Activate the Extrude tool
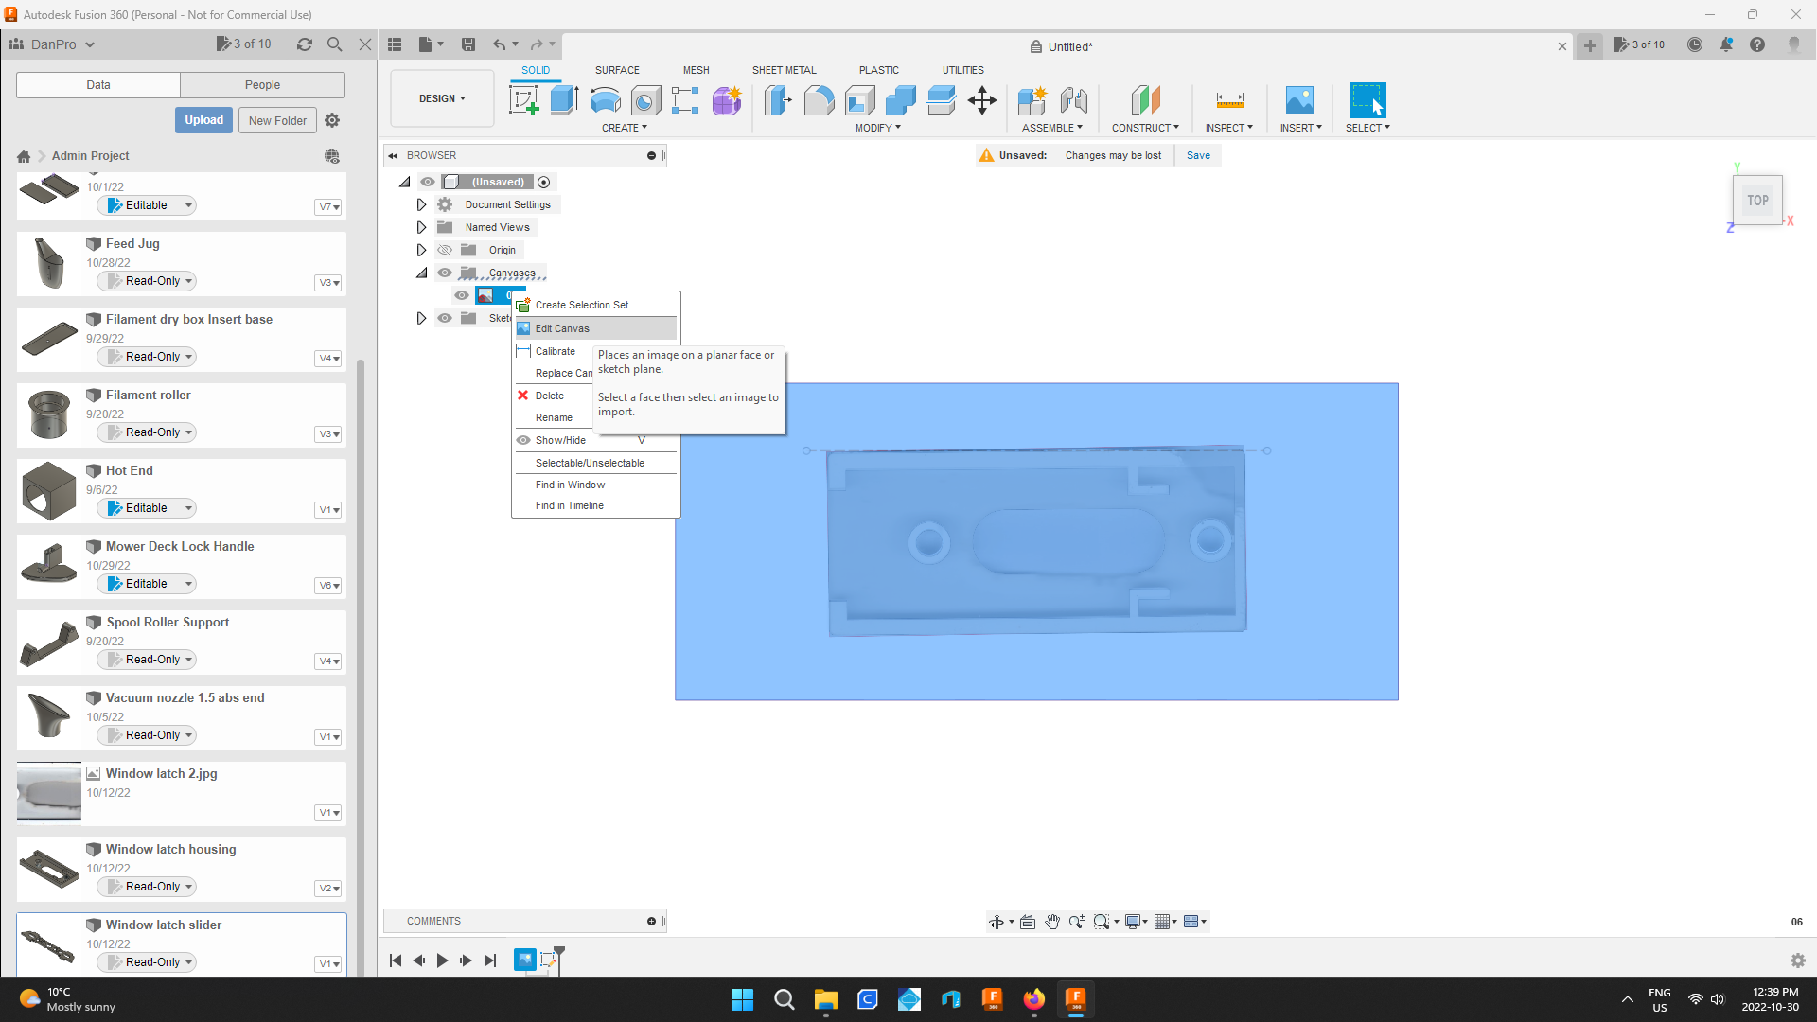 (x=564, y=101)
